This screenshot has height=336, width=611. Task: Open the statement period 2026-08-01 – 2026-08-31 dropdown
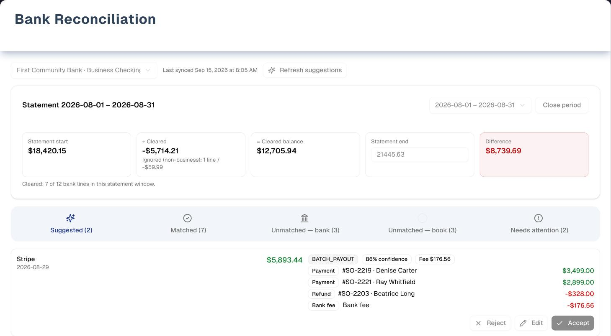point(480,105)
